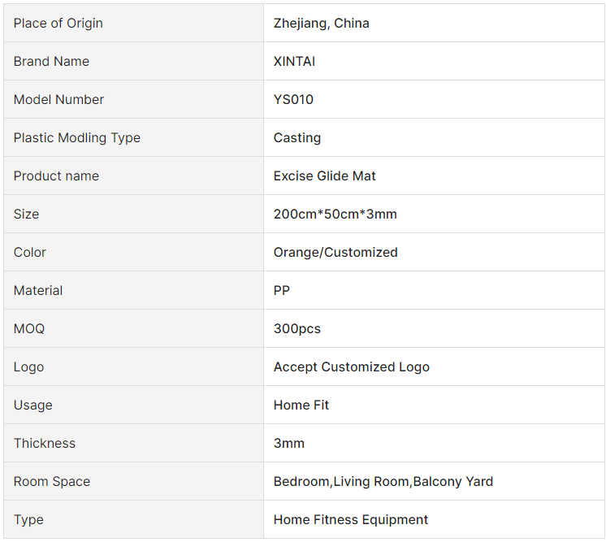Image resolution: width=606 pixels, height=542 pixels.
Task: Click the 300pcs MOQ value
Action: (x=297, y=328)
